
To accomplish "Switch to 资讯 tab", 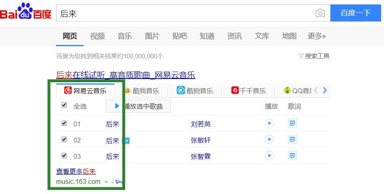I will tap(234, 36).
